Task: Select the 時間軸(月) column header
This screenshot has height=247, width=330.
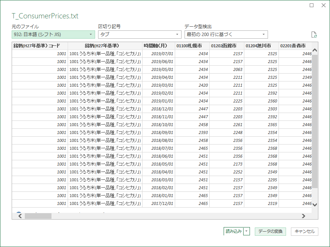Action: click(158, 46)
